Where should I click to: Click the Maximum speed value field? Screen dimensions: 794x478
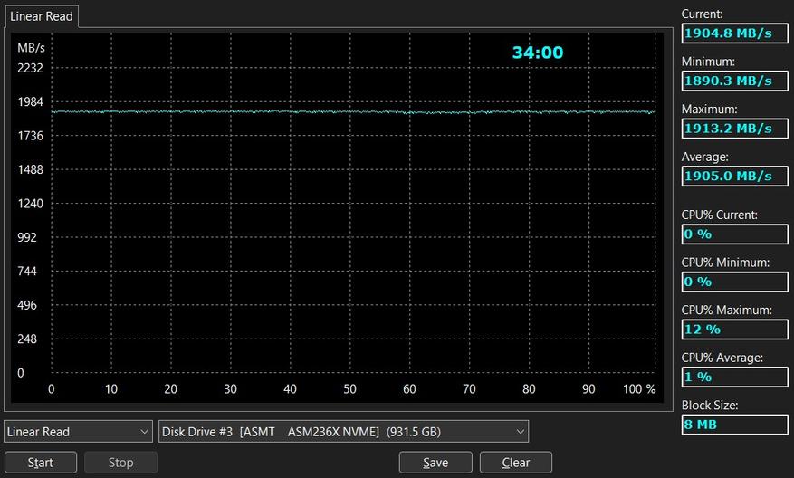(x=735, y=129)
